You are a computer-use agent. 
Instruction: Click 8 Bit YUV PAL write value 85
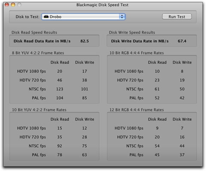click(85, 98)
